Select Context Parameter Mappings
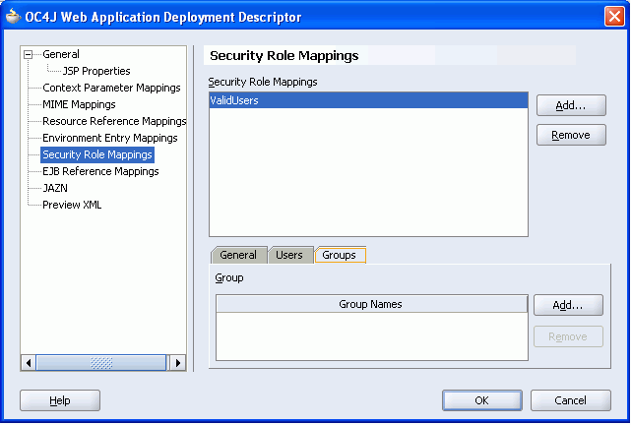 coord(111,88)
